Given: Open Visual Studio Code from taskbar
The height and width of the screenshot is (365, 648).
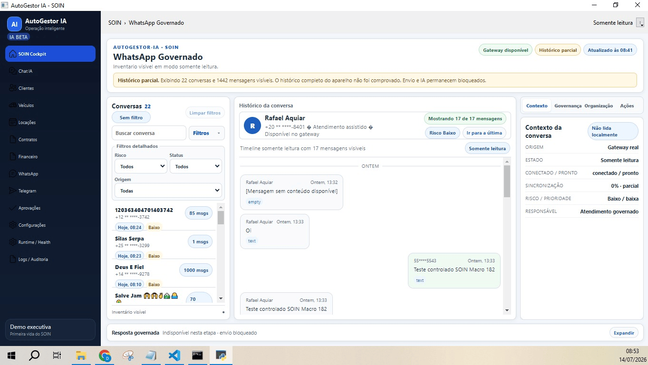Looking at the screenshot, I should tap(174, 355).
